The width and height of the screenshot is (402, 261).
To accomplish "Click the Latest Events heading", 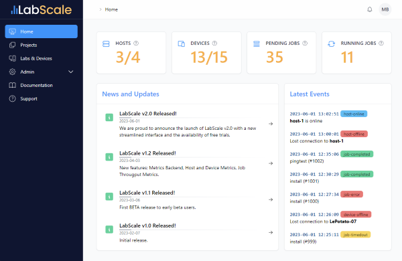I will pyautogui.click(x=310, y=94).
